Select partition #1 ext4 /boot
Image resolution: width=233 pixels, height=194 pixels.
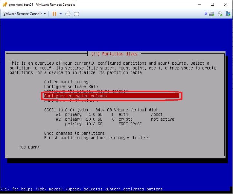pos(109,114)
